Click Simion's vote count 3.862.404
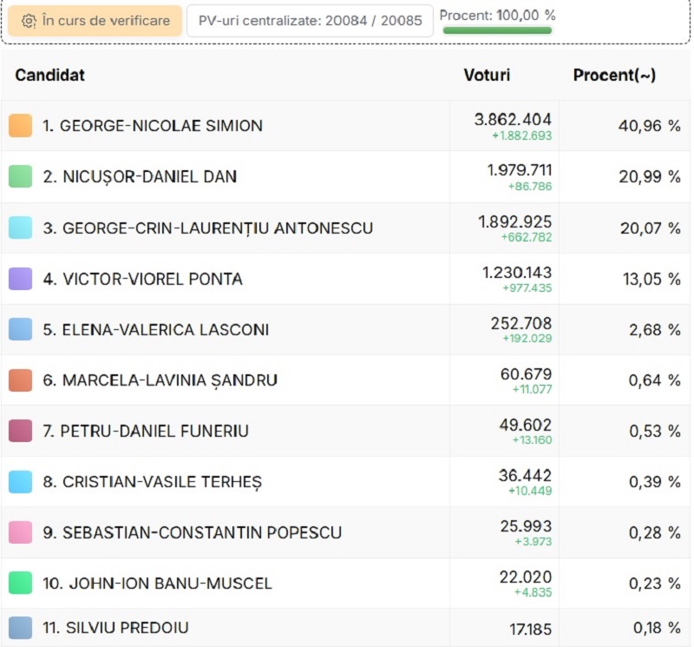This screenshot has width=694, height=647. 513,120
